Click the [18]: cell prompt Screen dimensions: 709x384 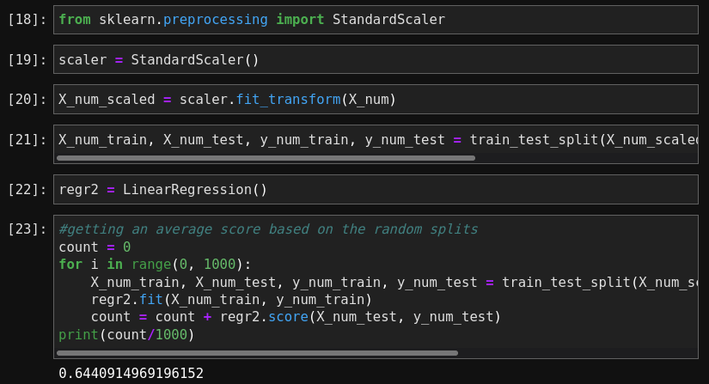(28, 19)
